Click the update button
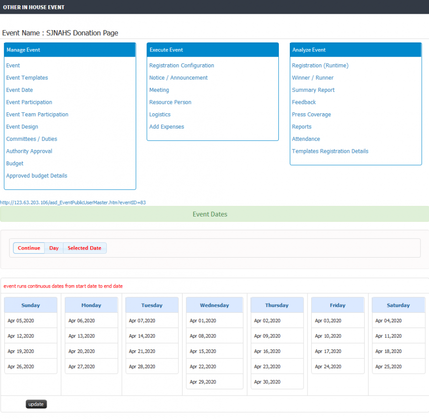 pyautogui.click(x=36, y=404)
